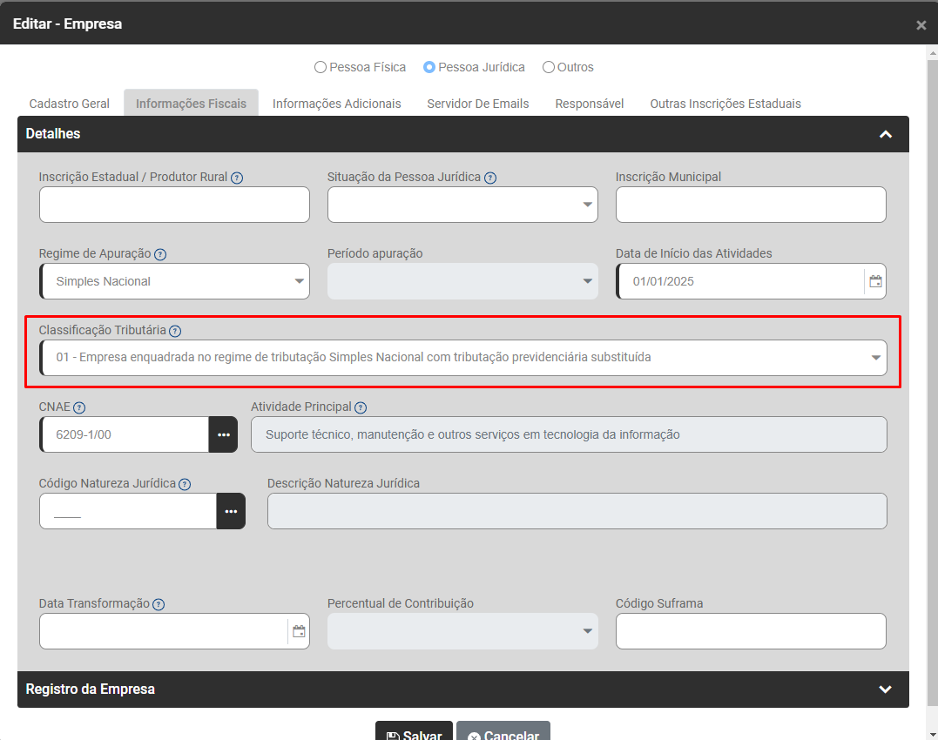Open calendar for Data Transformação field

click(x=299, y=631)
